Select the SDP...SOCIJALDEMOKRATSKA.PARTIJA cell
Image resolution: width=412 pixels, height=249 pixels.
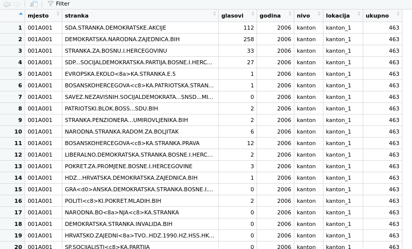(140, 62)
